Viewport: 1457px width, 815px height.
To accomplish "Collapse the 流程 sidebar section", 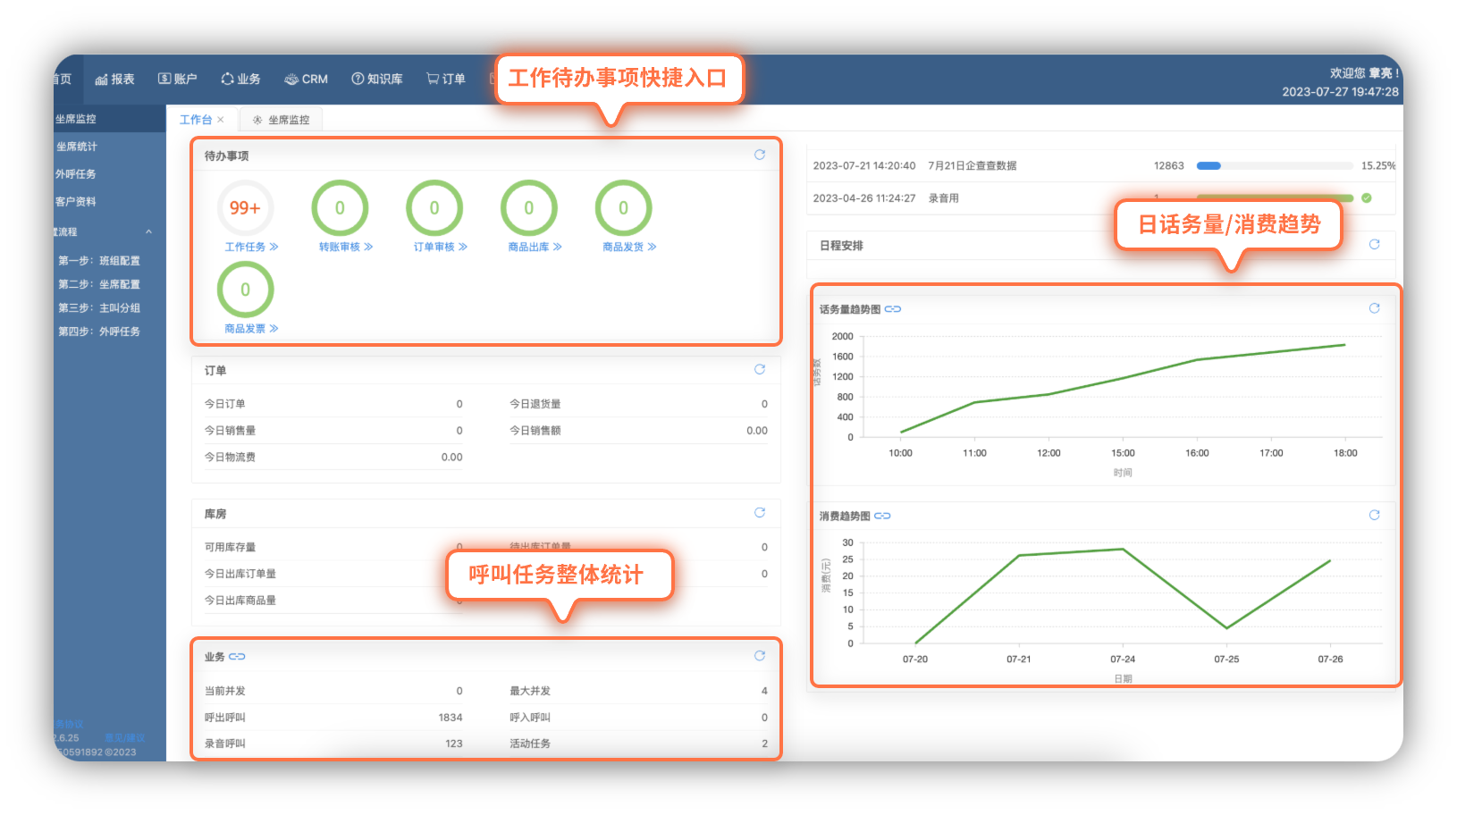I will [148, 232].
